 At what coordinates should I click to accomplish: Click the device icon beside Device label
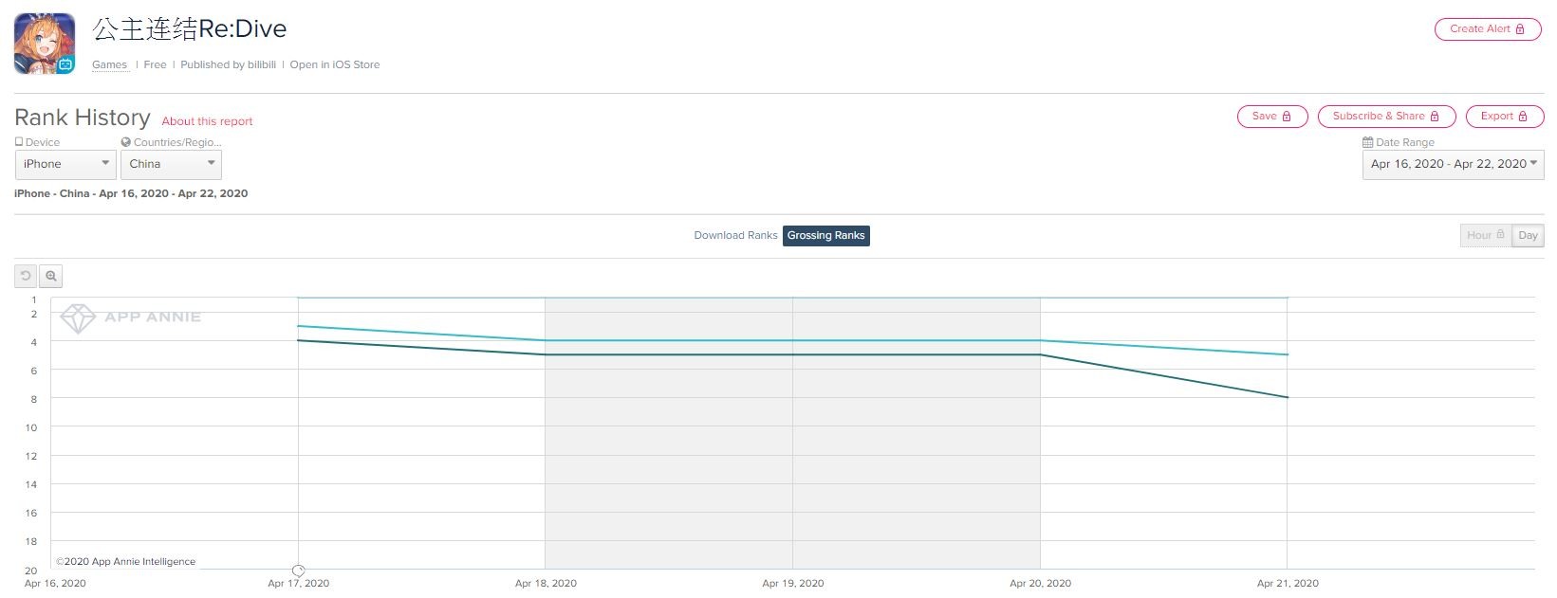click(x=19, y=142)
